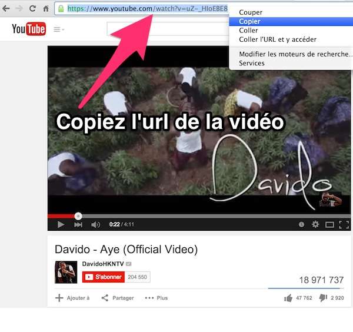Click the green padlock security icon

(61, 9)
